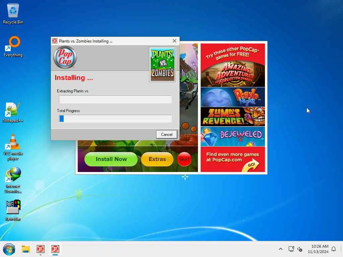Click the PopCap logo in installer
The image size is (343, 257).
tap(65, 58)
